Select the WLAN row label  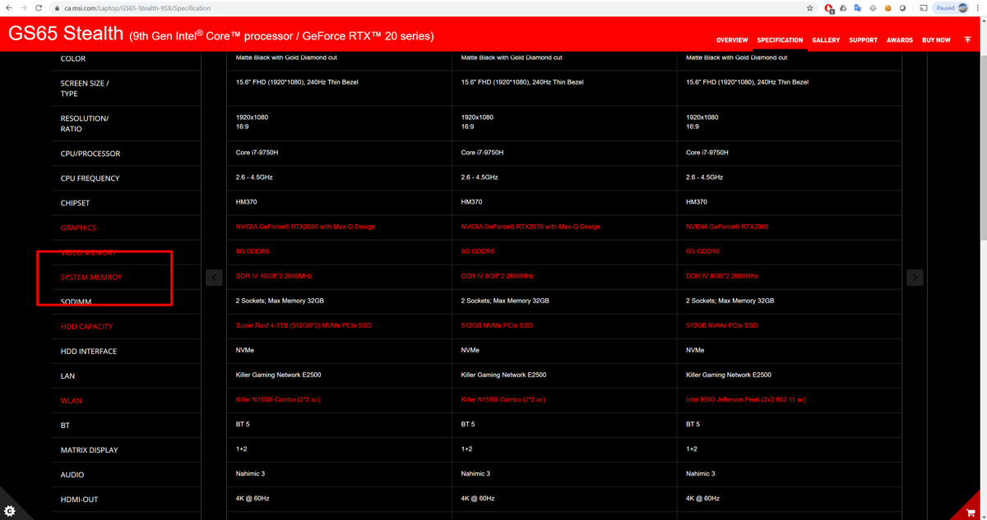pos(71,401)
